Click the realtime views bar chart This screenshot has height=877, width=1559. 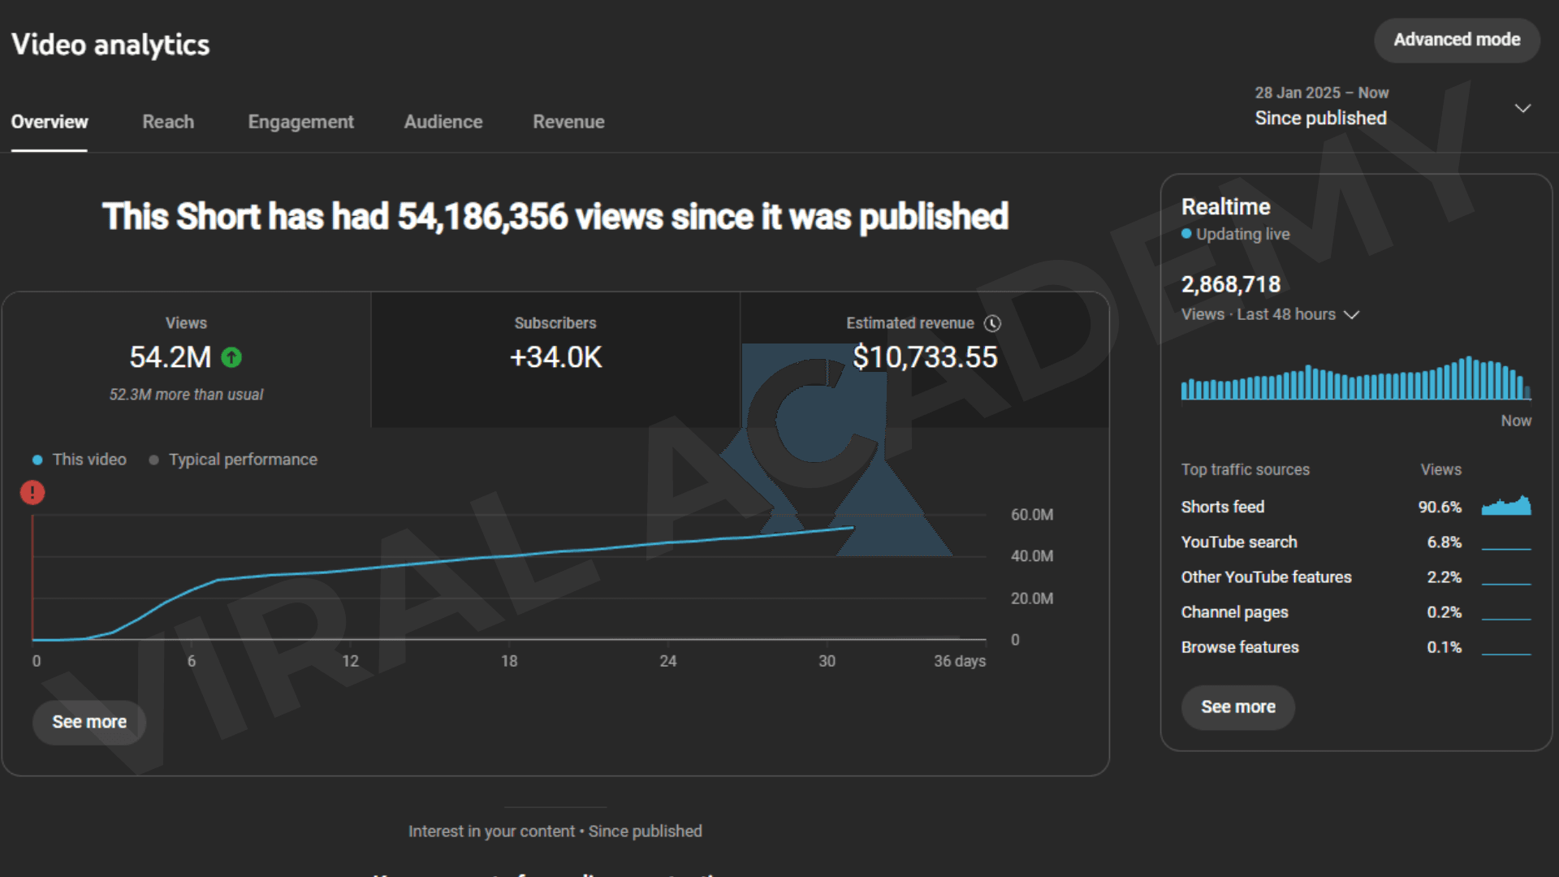pos(1355,379)
